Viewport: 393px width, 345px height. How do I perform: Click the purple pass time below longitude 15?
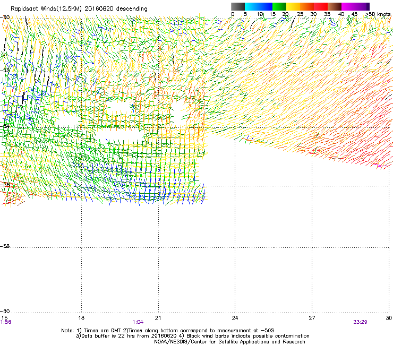pos(5,322)
